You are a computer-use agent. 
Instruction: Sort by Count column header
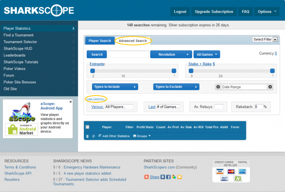(160, 127)
